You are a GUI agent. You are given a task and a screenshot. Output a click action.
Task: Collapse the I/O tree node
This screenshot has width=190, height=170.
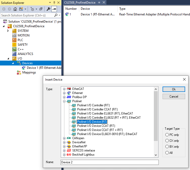click(8, 59)
